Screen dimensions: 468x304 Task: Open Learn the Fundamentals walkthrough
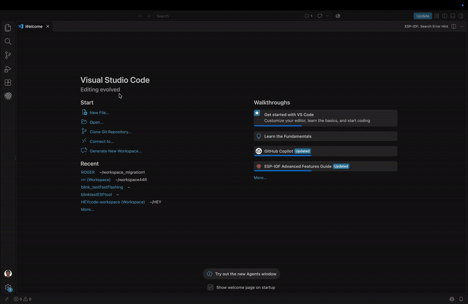[x=325, y=136]
